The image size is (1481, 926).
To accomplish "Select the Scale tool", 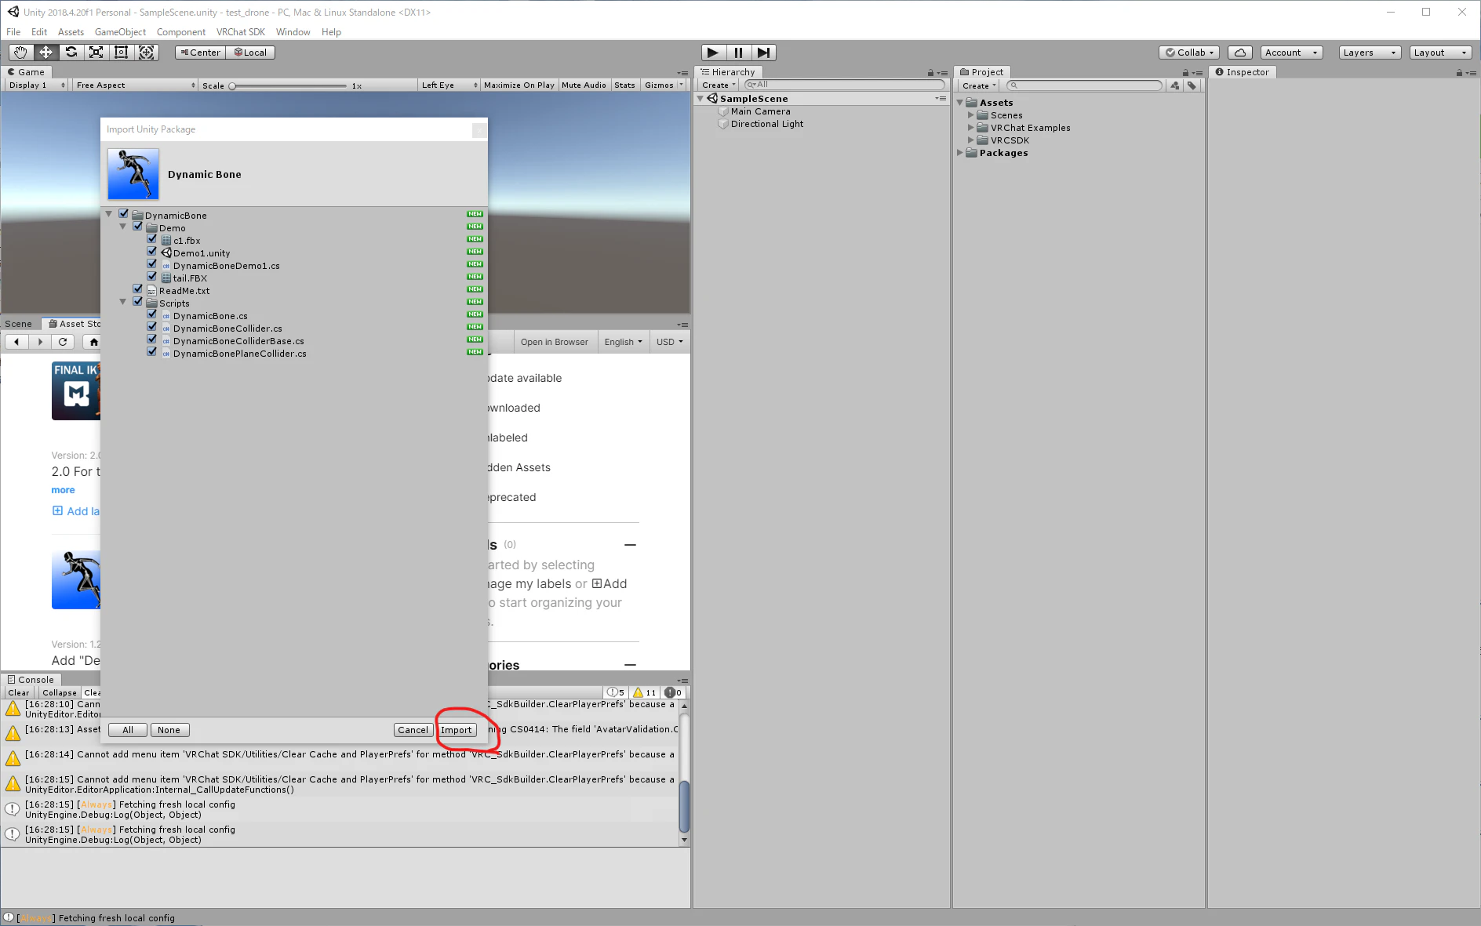I will [x=96, y=53].
